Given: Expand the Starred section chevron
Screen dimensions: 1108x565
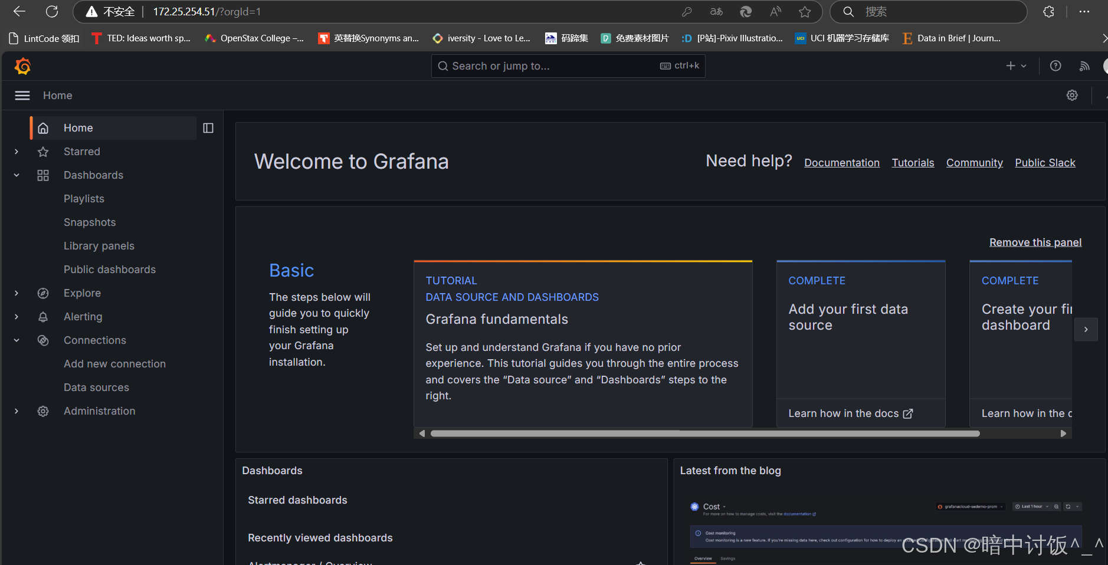Looking at the screenshot, I should tap(17, 152).
